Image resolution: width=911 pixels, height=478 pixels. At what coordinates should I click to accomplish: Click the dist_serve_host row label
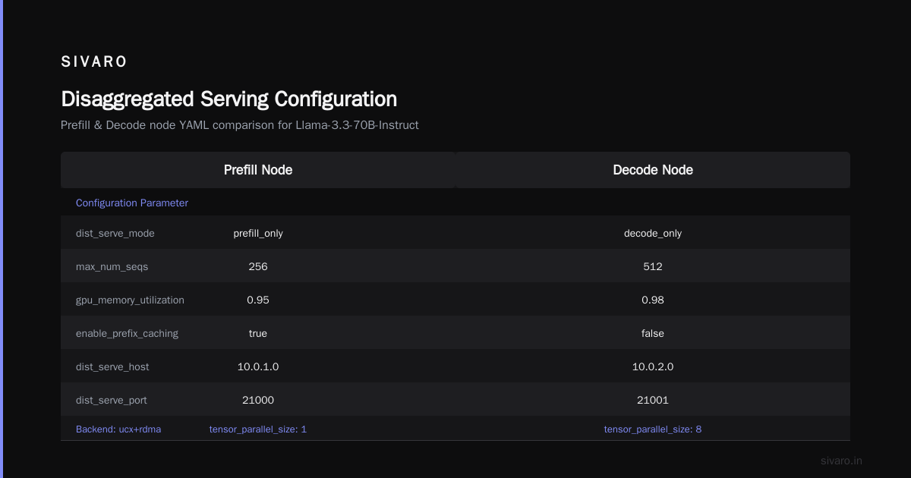tap(112, 367)
